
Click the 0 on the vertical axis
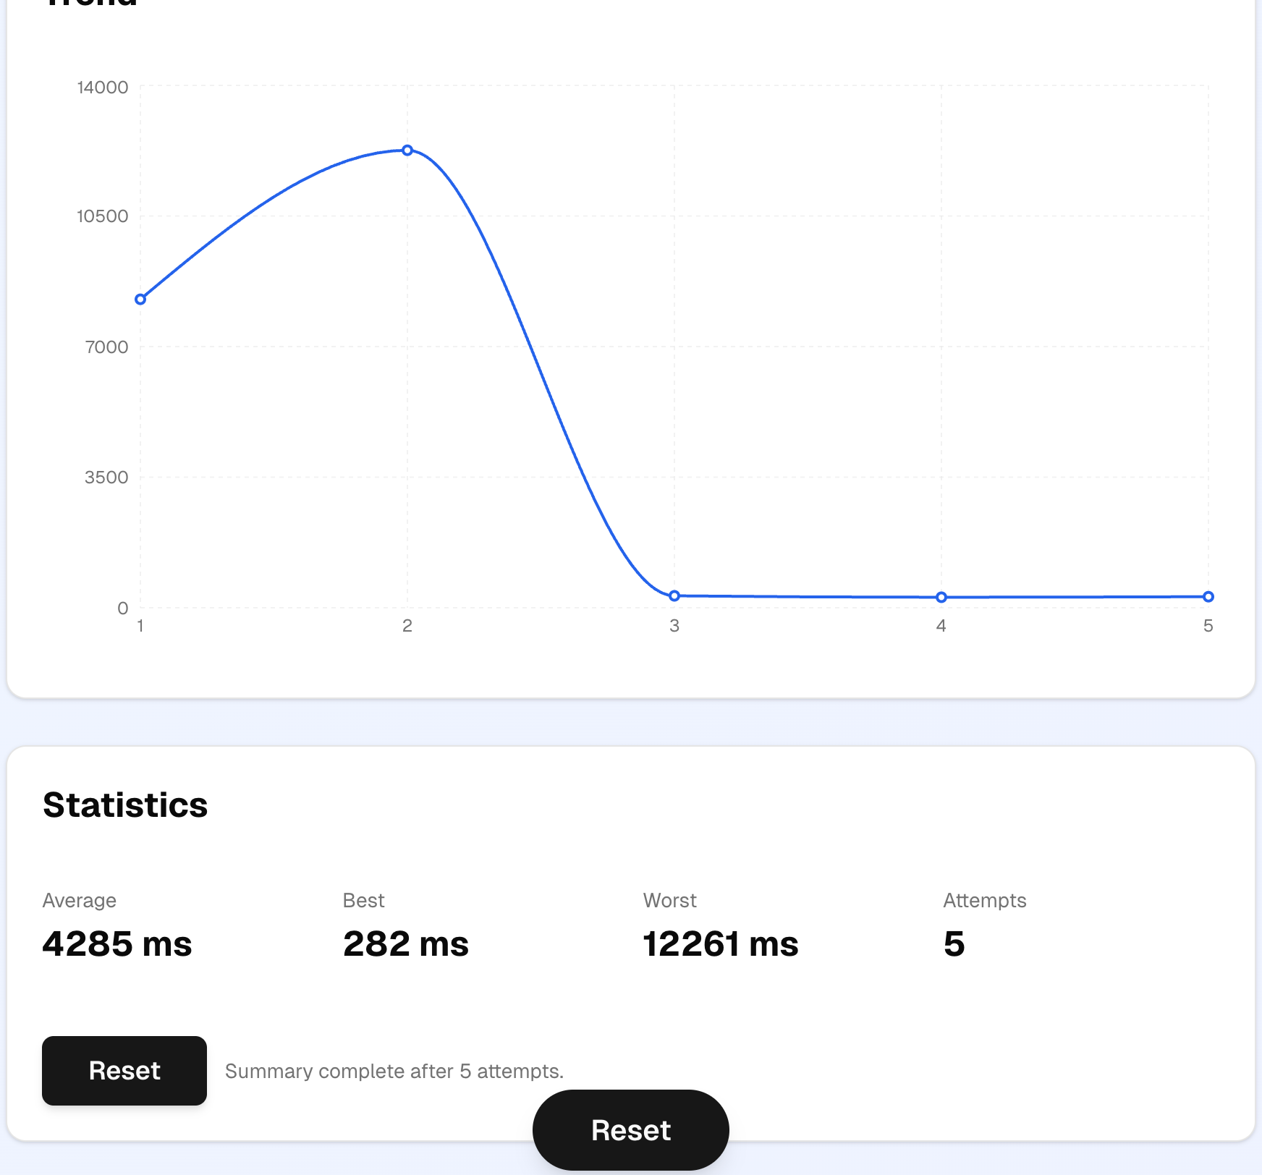tap(121, 608)
